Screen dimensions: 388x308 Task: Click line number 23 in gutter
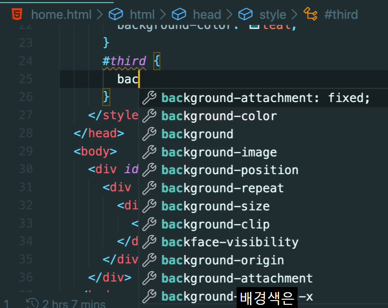(26, 43)
